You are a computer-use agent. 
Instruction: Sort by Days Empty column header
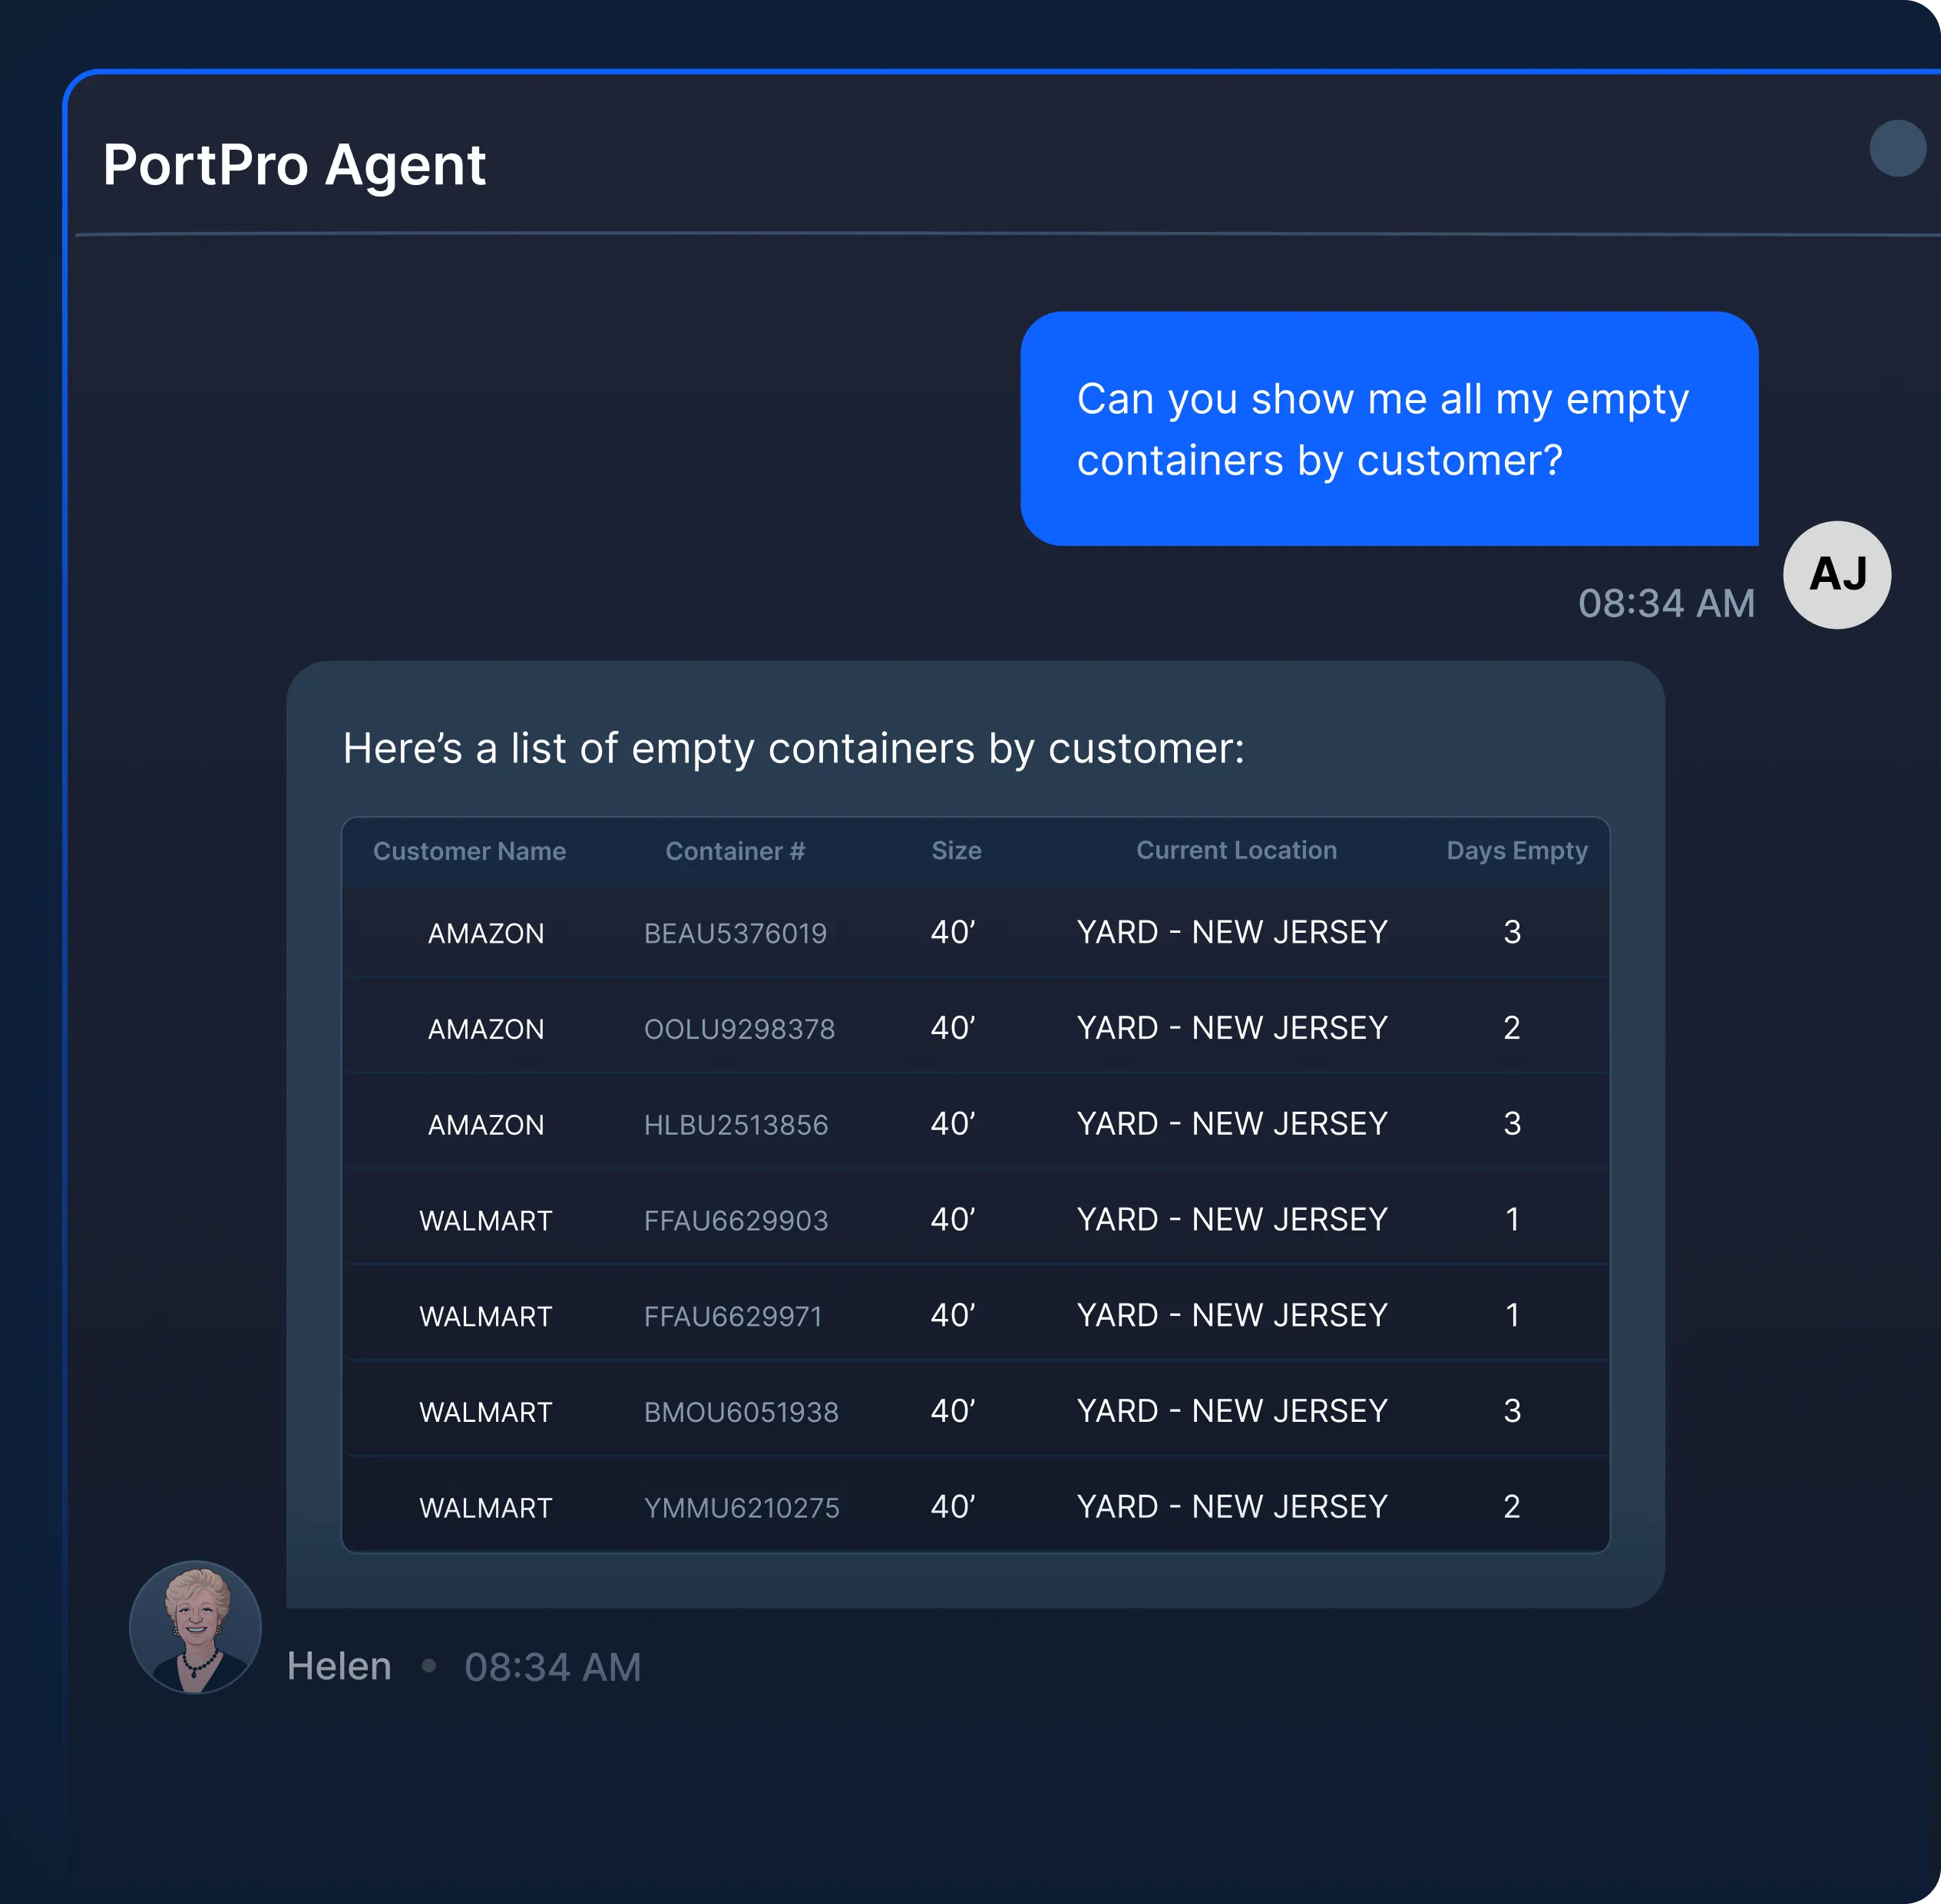click(x=1516, y=850)
